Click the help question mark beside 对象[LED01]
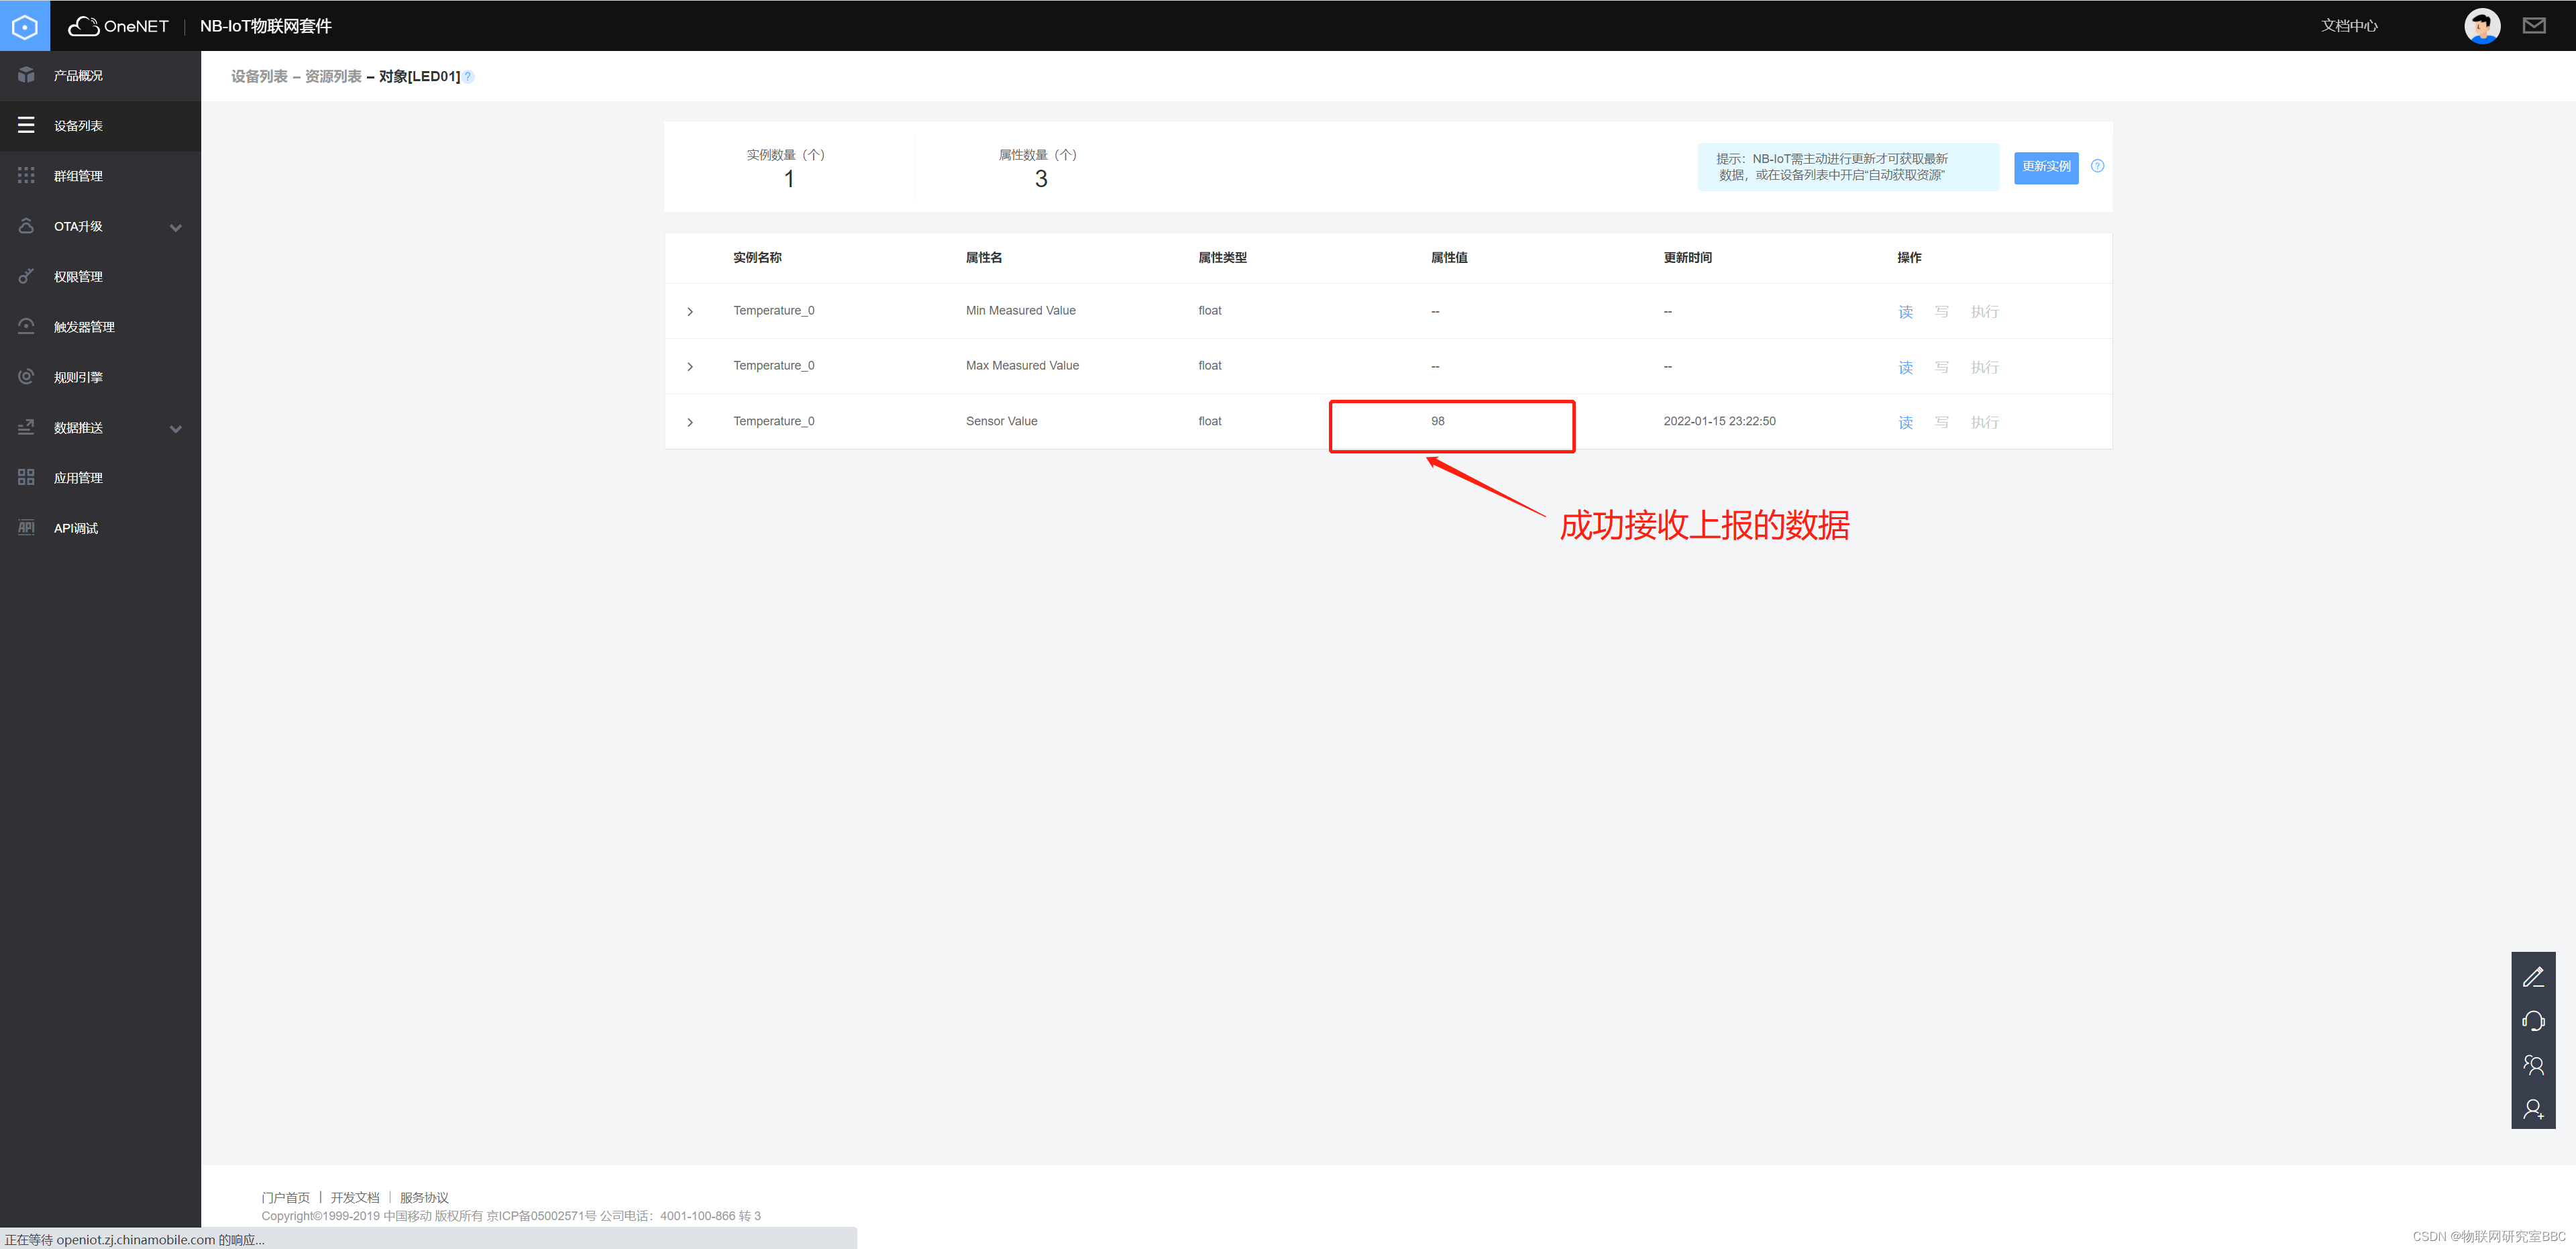Screen dimensions: 2576x1249 tap(469, 75)
